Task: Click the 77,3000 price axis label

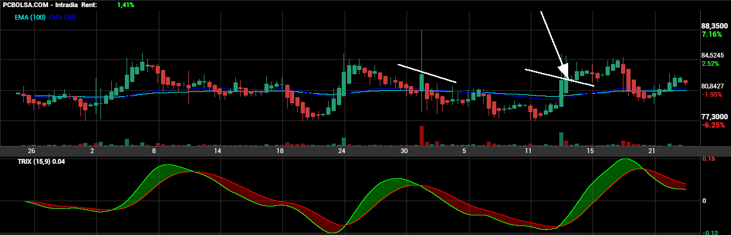Action: click(714, 117)
